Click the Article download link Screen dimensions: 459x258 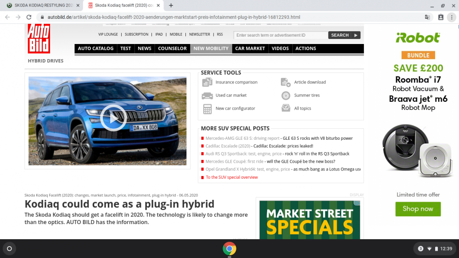point(310,82)
